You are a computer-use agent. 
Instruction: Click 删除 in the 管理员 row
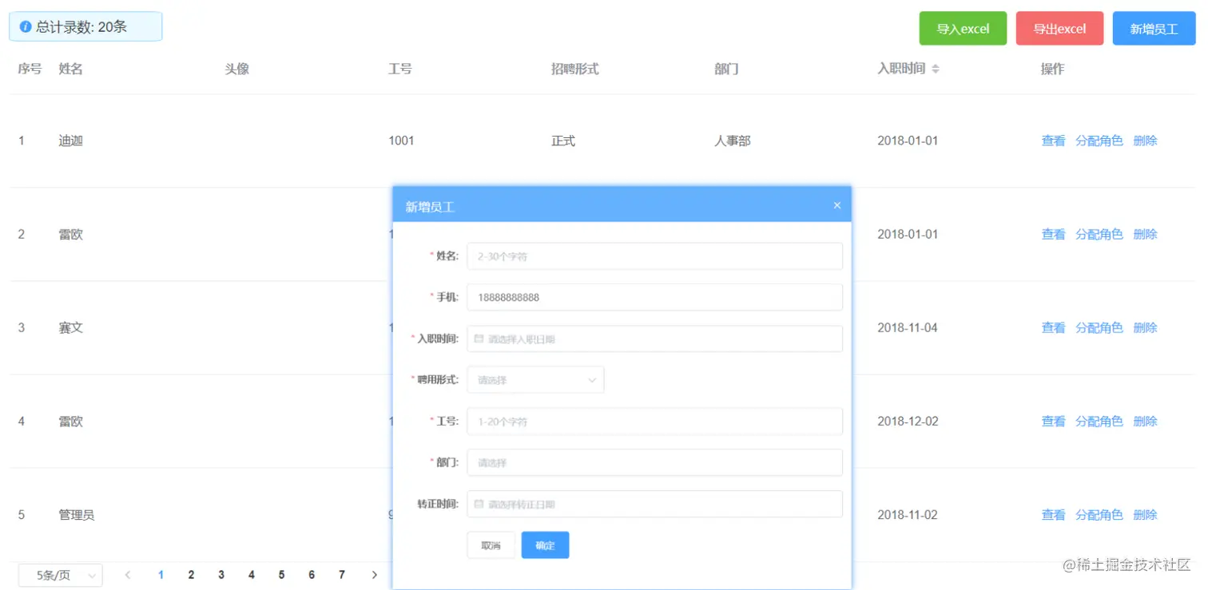(x=1145, y=515)
